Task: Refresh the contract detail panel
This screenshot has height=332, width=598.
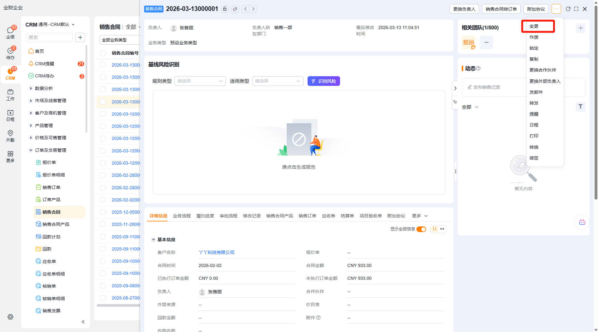Action: [568, 9]
